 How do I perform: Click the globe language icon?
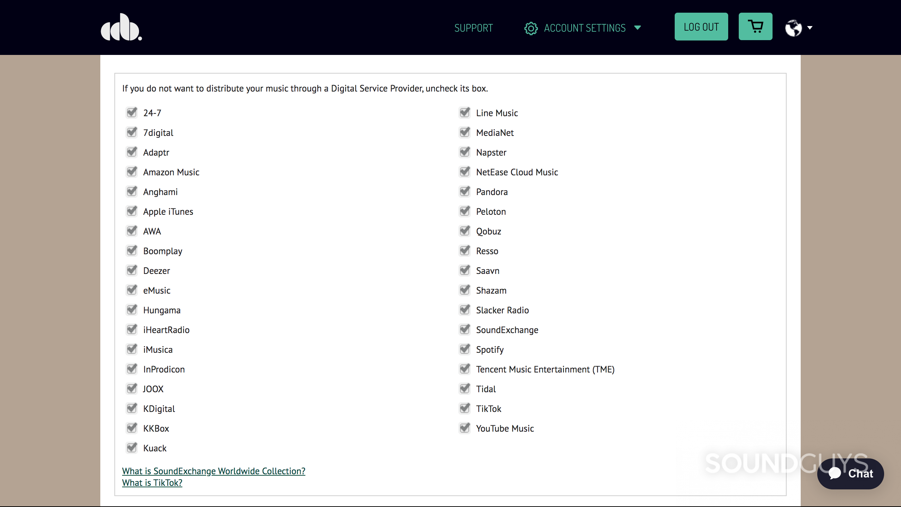tap(793, 28)
